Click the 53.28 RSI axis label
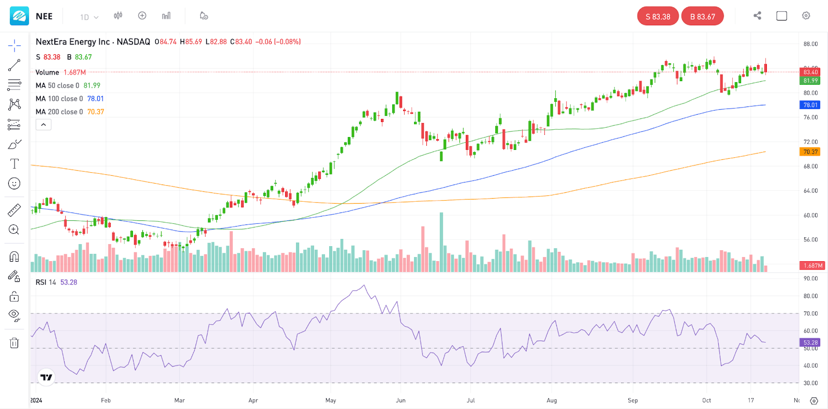The image size is (828, 409). (810, 343)
